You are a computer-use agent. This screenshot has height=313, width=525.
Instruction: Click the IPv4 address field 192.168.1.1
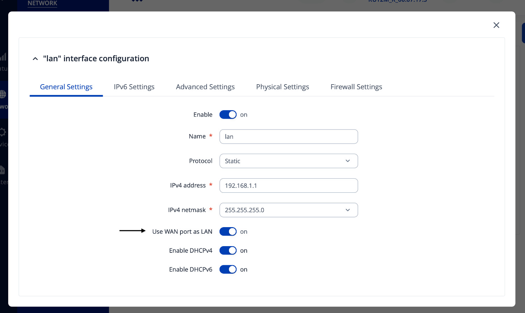pyautogui.click(x=288, y=186)
